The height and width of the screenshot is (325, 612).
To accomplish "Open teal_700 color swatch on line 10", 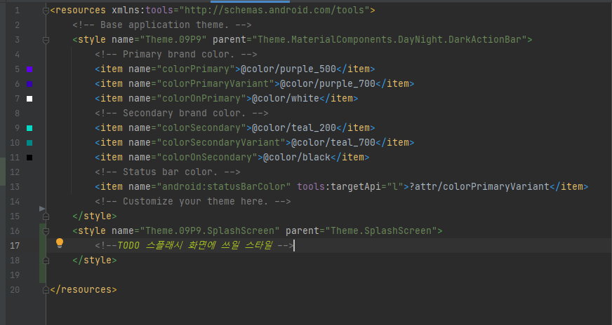I will [x=29, y=143].
